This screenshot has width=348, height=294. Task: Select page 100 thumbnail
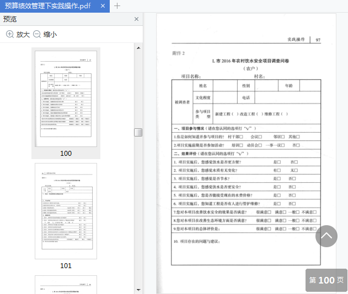(x=66, y=99)
